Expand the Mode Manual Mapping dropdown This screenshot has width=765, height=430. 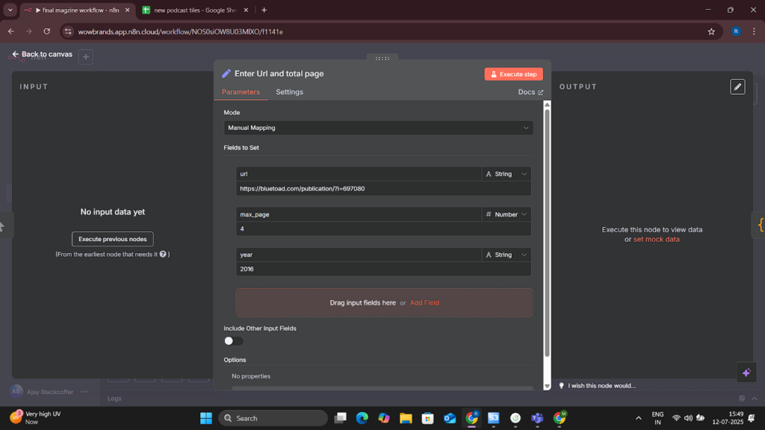pyautogui.click(x=378, y=128)
